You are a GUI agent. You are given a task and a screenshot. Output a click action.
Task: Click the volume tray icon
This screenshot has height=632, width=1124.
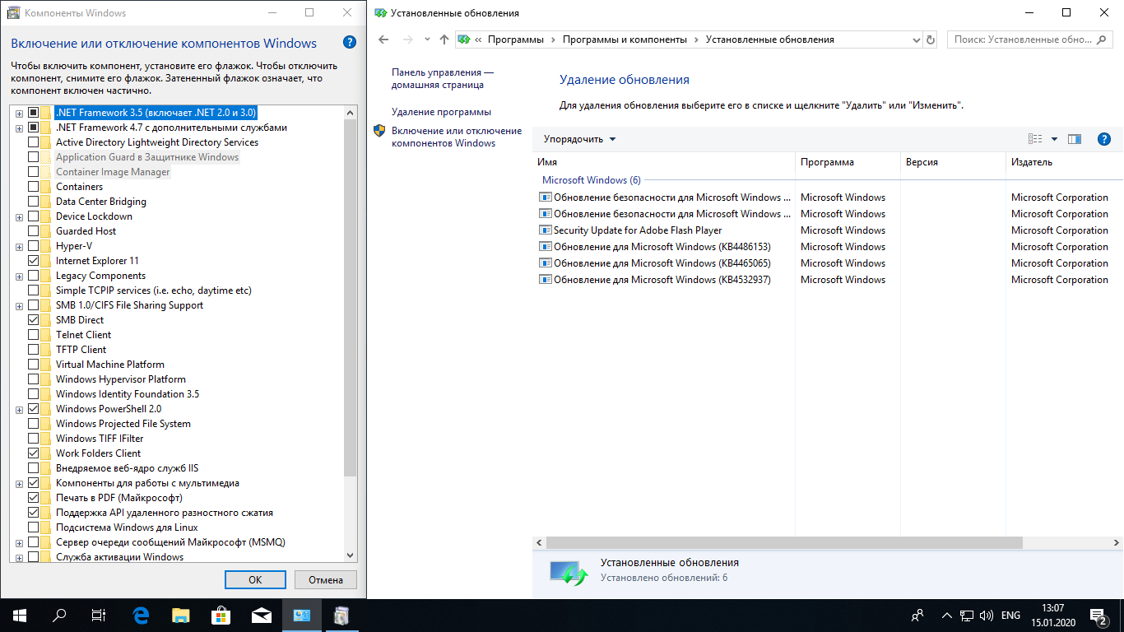coord(987,616)
